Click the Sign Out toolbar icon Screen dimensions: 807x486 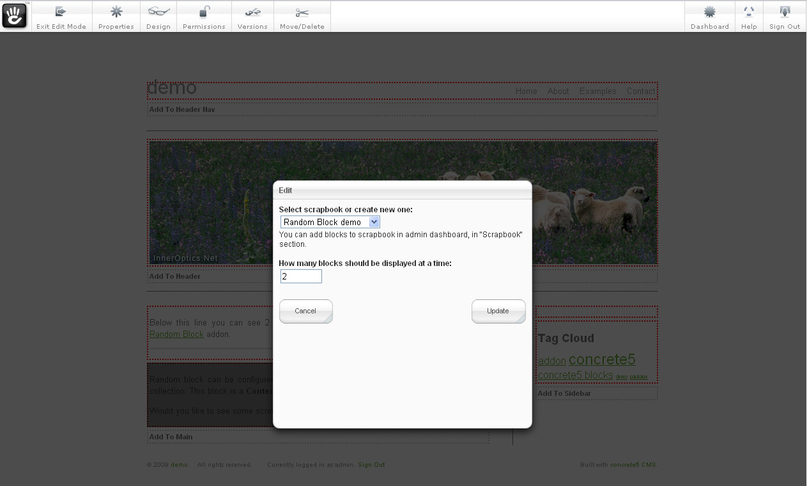coord(785,12)
